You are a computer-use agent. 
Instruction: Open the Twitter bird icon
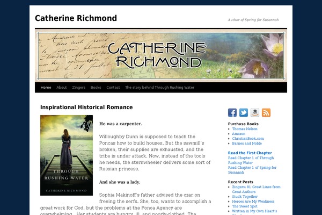[244, 112]
